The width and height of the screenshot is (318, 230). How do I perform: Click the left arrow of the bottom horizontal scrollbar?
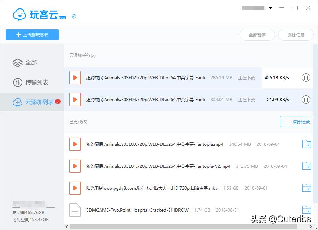click(x=66, y=226)
